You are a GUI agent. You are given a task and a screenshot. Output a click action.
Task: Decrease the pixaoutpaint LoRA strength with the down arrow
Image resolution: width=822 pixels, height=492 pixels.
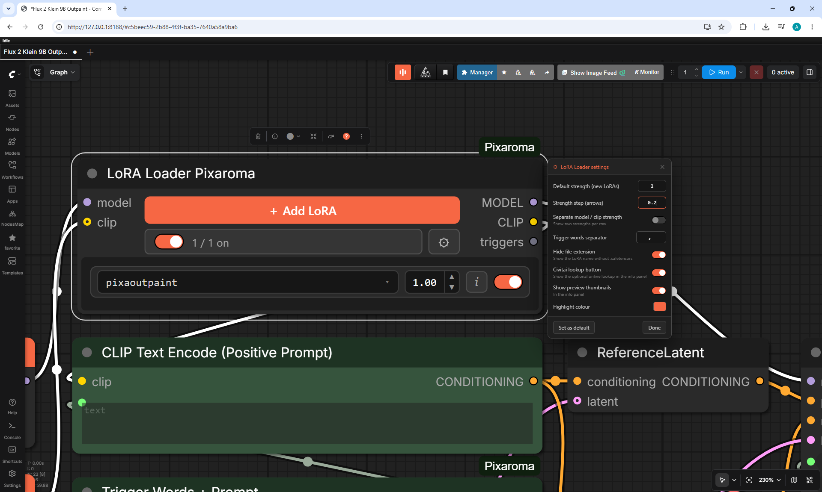pyautogui.click(x=452, y=288)
